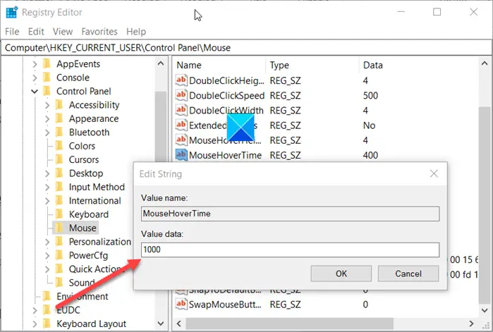
Task: Expand the Keyboard Layout tree node
Action: point(35,324)
